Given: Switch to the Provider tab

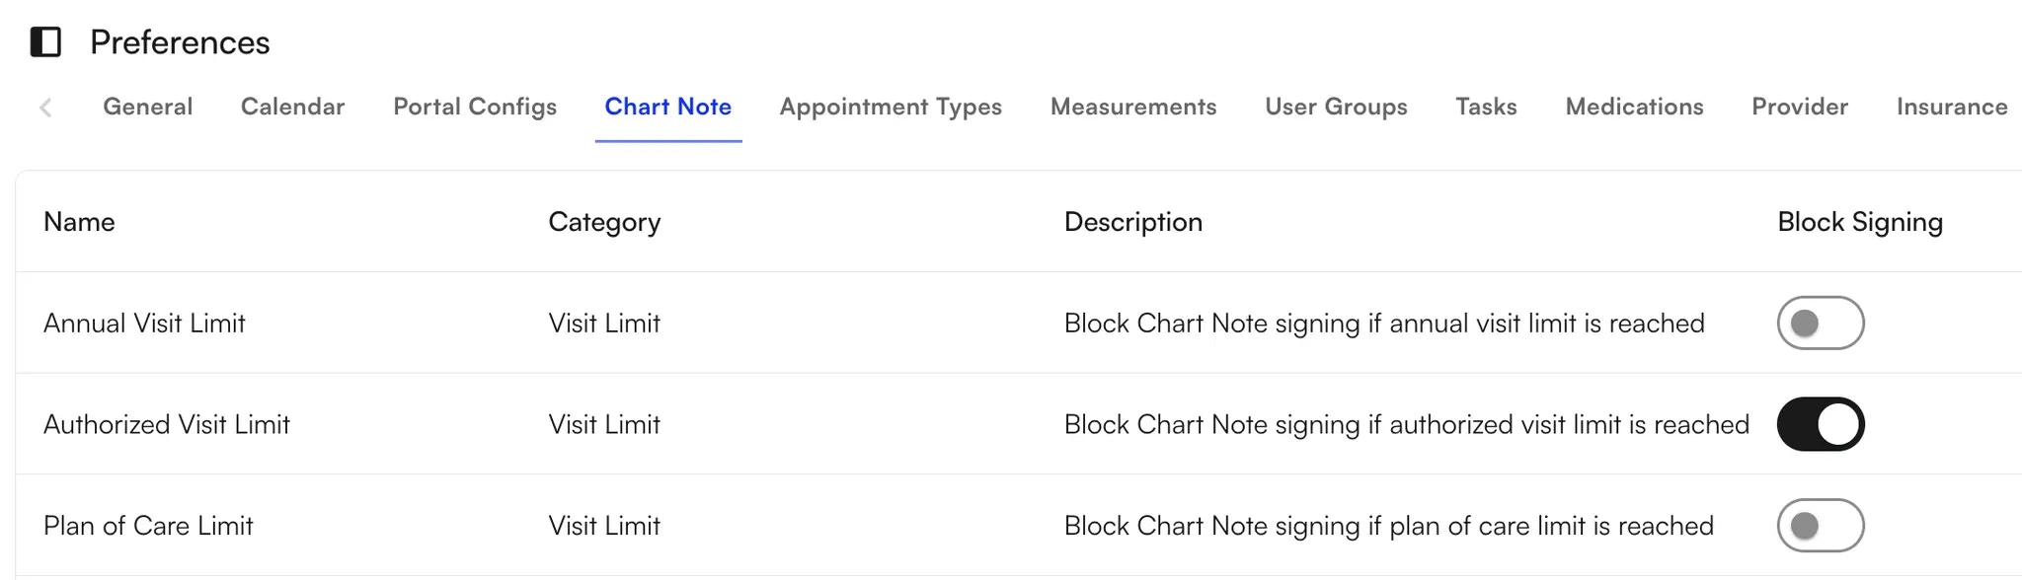Looking at the screenshot, I should [1799, 107].
